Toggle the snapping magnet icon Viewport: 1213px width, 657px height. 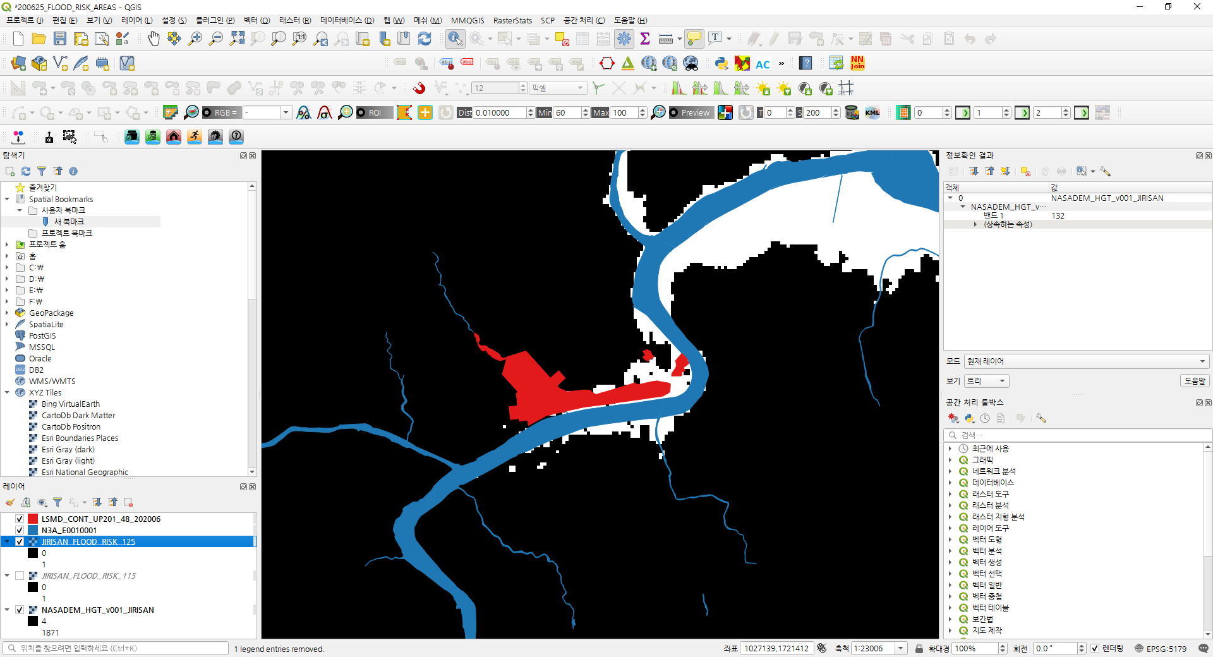419,88
